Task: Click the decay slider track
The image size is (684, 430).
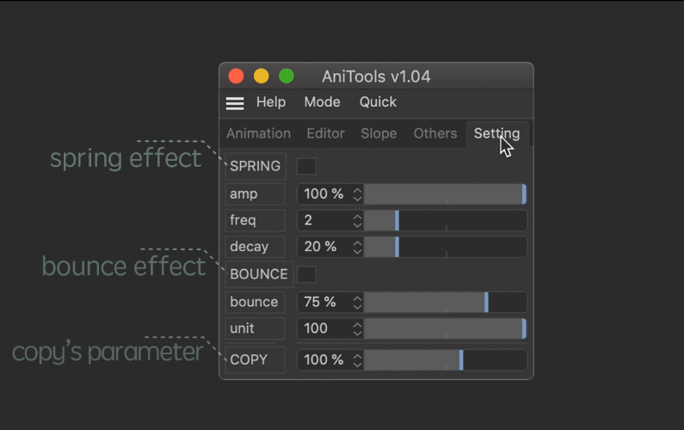Action: click(446, 248)
